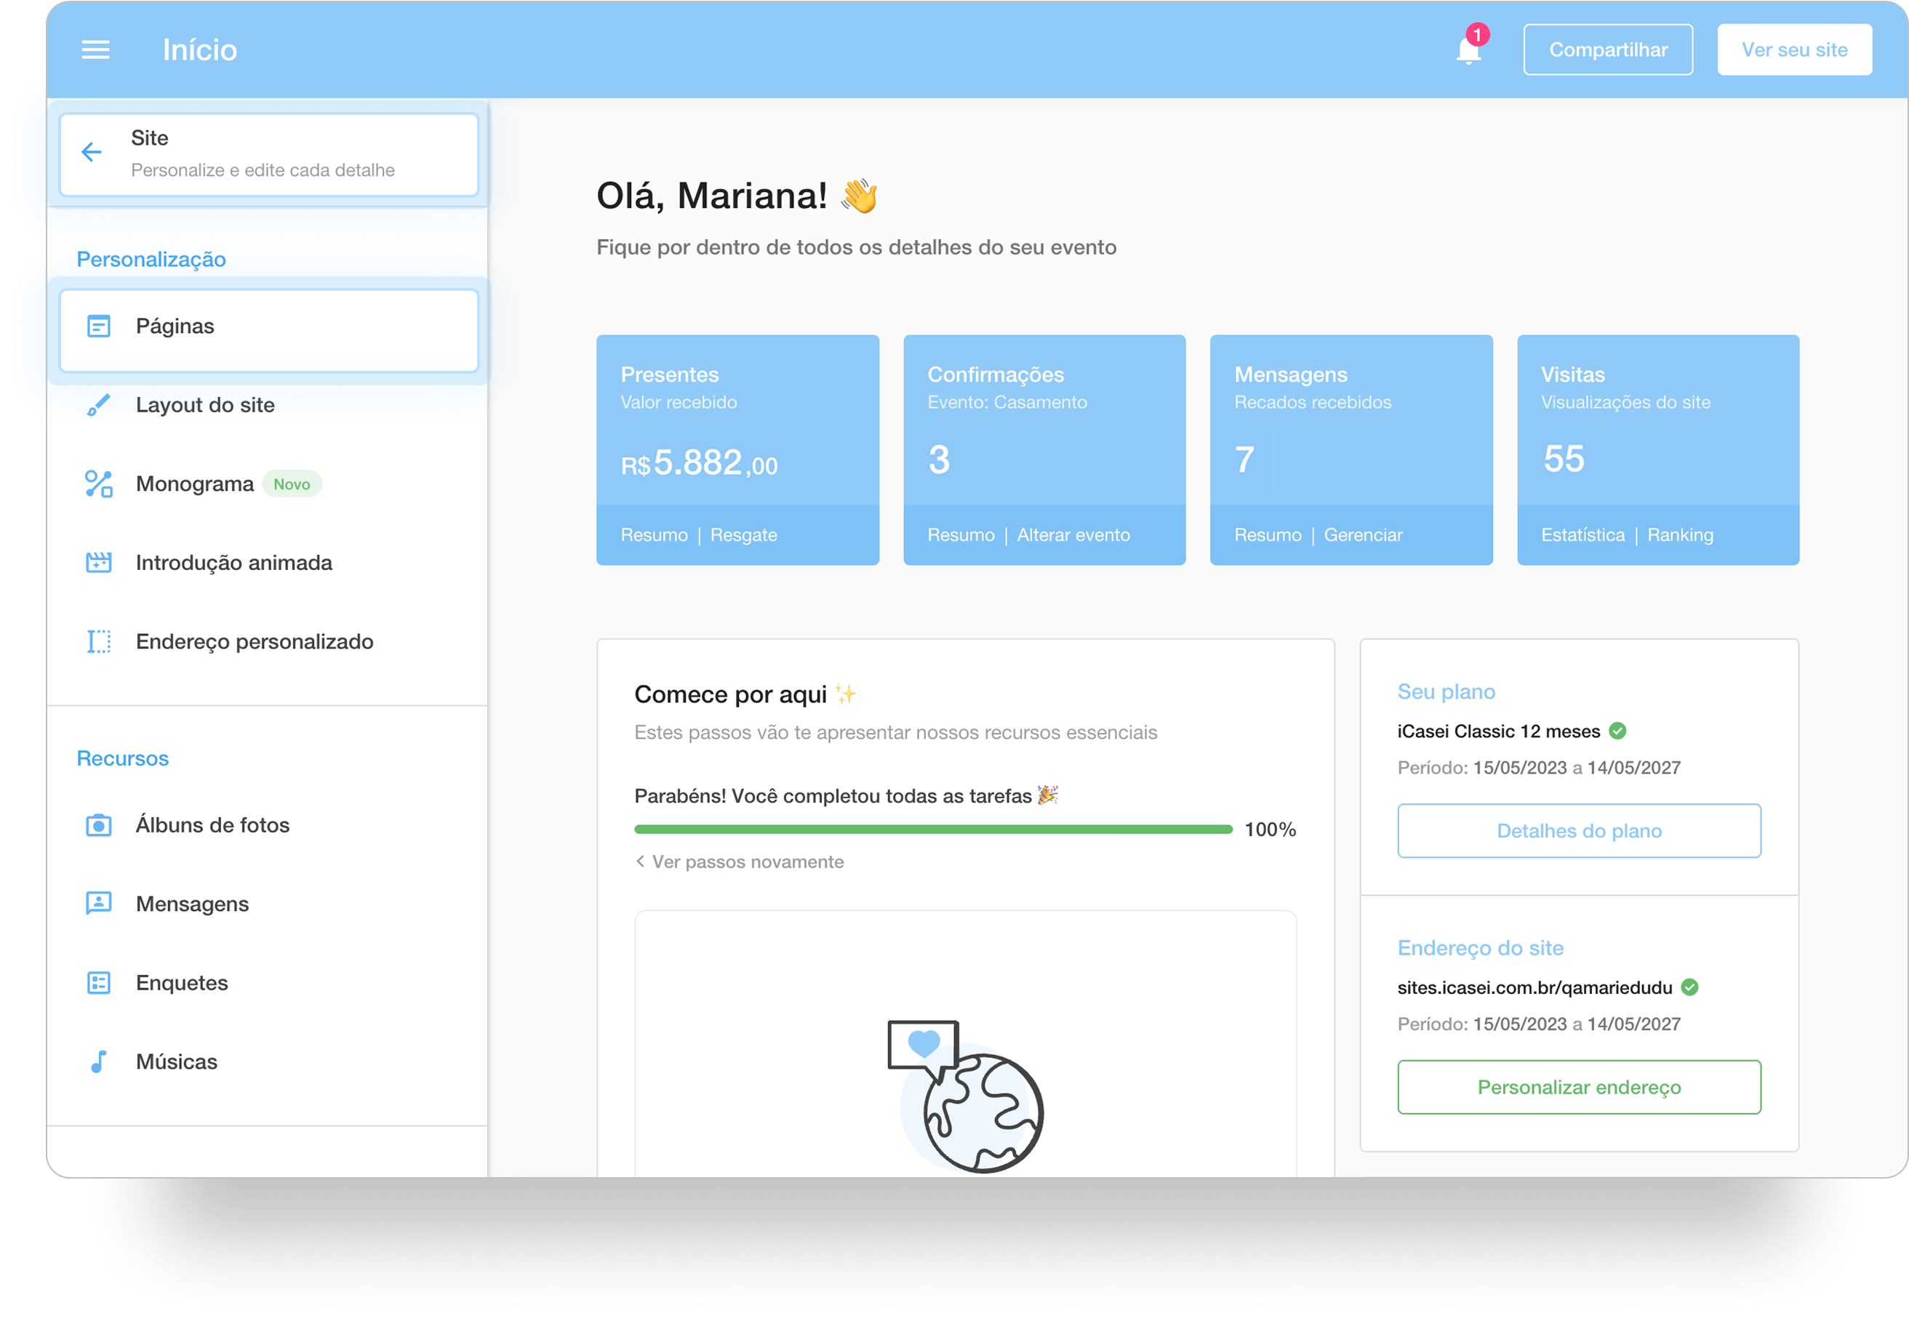The width and height of the screenshot is (1909, 1324).
Task: Select the Introdução animada icon
Action: click(98, 563)
